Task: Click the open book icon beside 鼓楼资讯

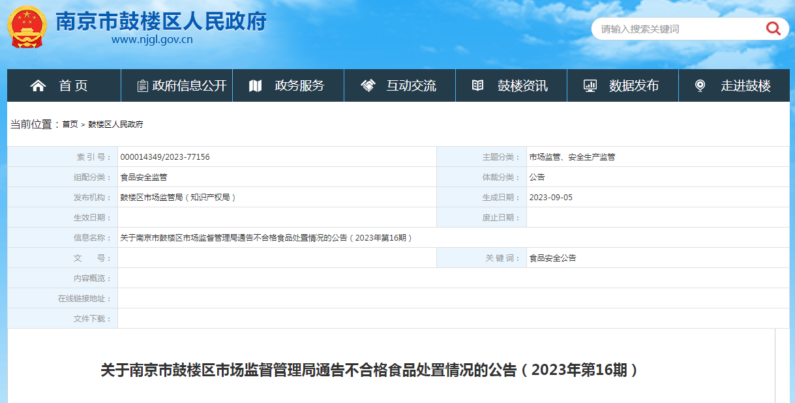Action: tap(477, 85)
